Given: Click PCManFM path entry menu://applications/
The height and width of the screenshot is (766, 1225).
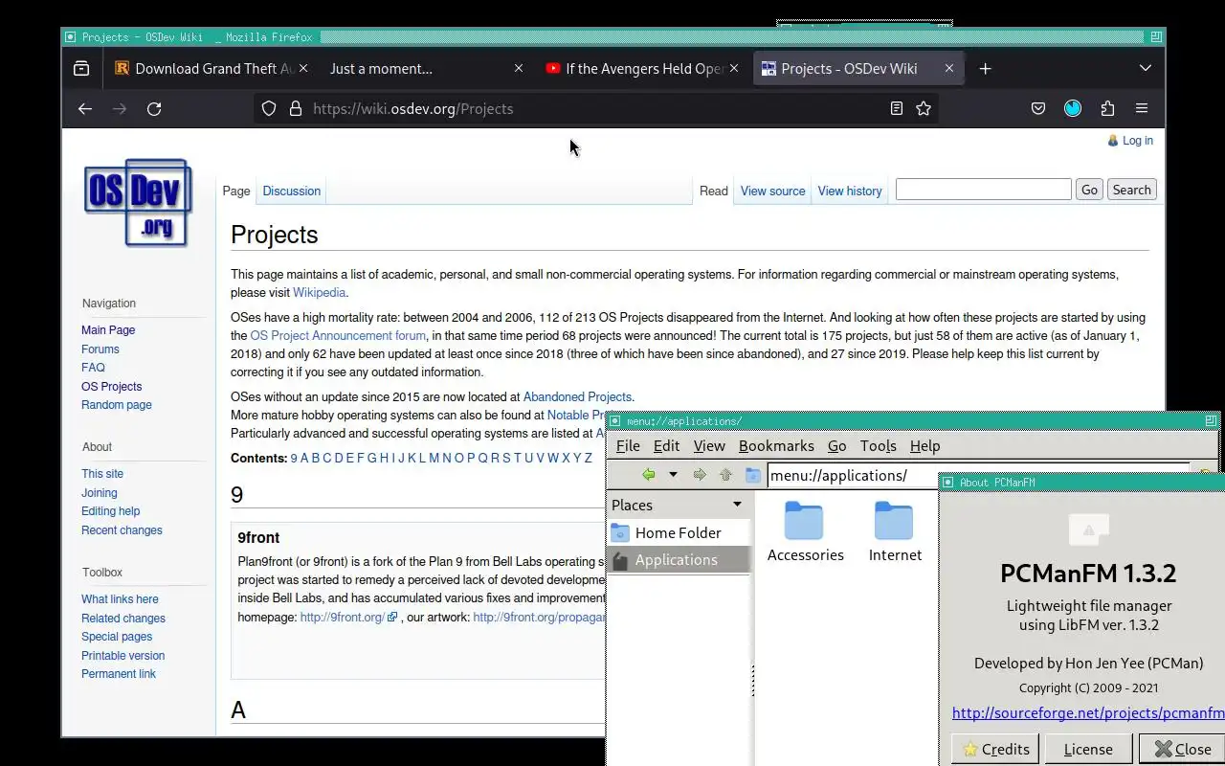Looking at the screenshot, I should click(976, 476).
